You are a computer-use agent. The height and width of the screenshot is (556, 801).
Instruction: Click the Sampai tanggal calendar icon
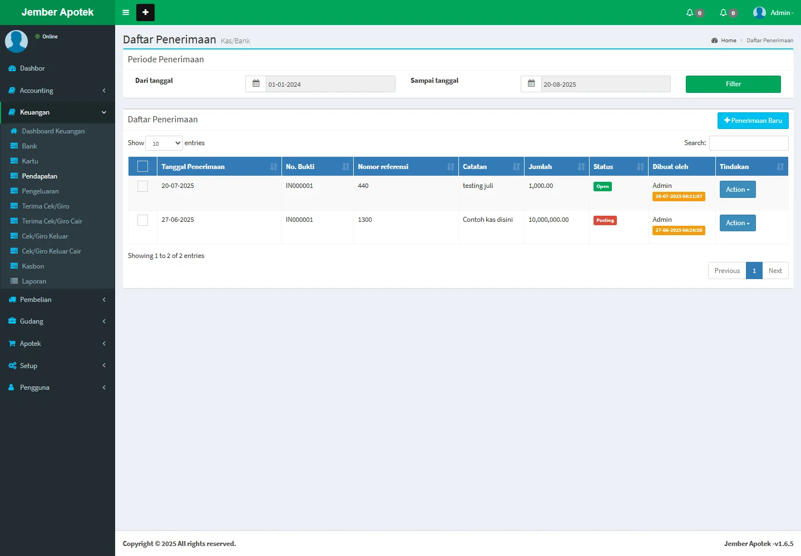click(x=531, y=84)
